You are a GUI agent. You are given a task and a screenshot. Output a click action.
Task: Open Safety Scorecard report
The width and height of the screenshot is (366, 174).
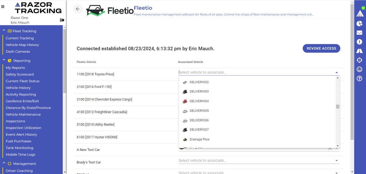click(x=20, y=74)
